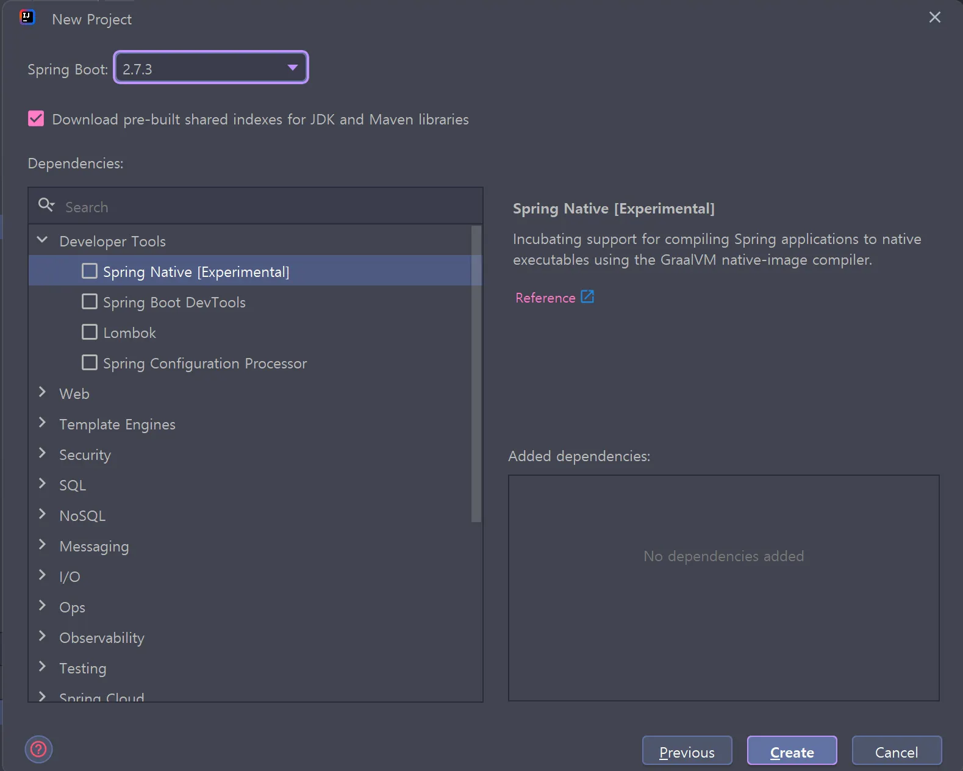The width and height of the screenshot is (963, 771).
Task: Click the Create button
Action: 792,751
